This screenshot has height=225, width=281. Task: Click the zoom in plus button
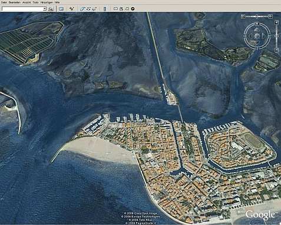point(277,22)
